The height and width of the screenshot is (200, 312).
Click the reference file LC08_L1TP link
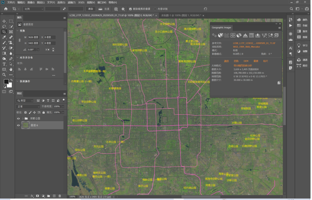coord(254,43)
